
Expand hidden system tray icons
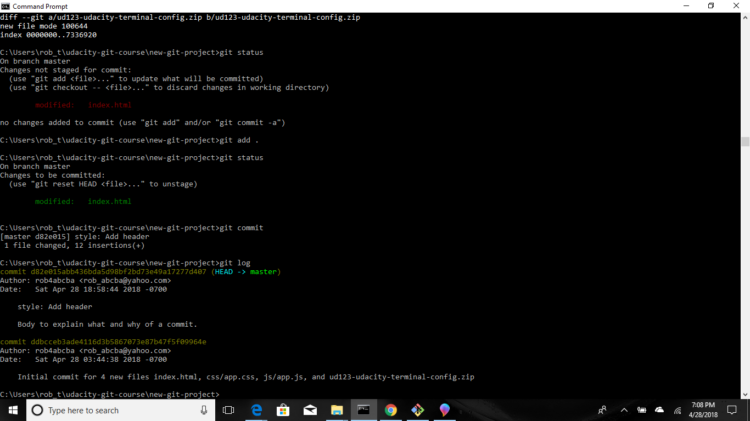tap(624, 409)
